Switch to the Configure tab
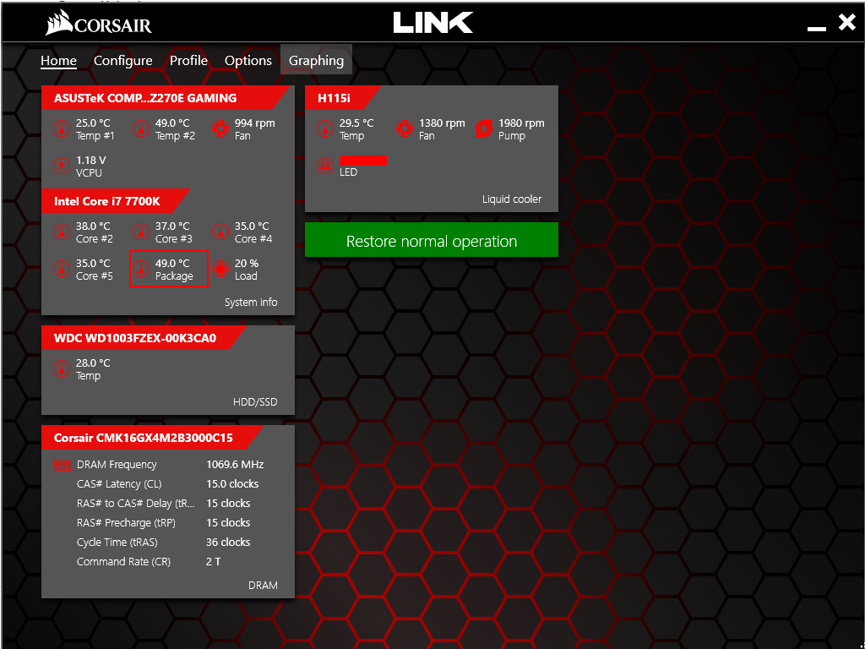This screenshot has height=649, width=865. 123,61
